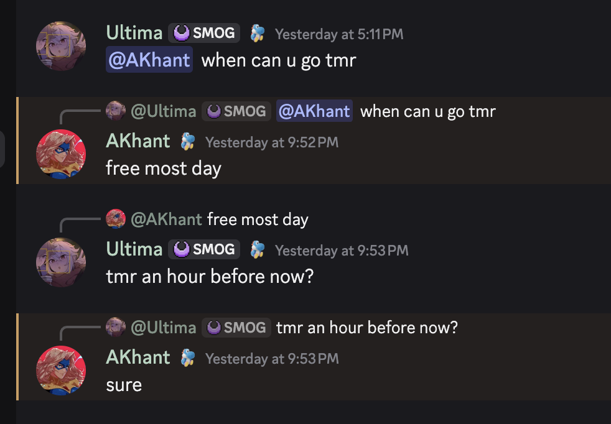Click the @AKhant mention in "when can u go tmr" message
The width and height of the screenshot is (611, 424).
(x=149, y=61)
